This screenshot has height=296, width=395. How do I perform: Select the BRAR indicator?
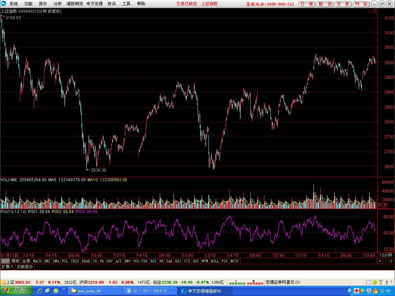(x=86, y=261)
